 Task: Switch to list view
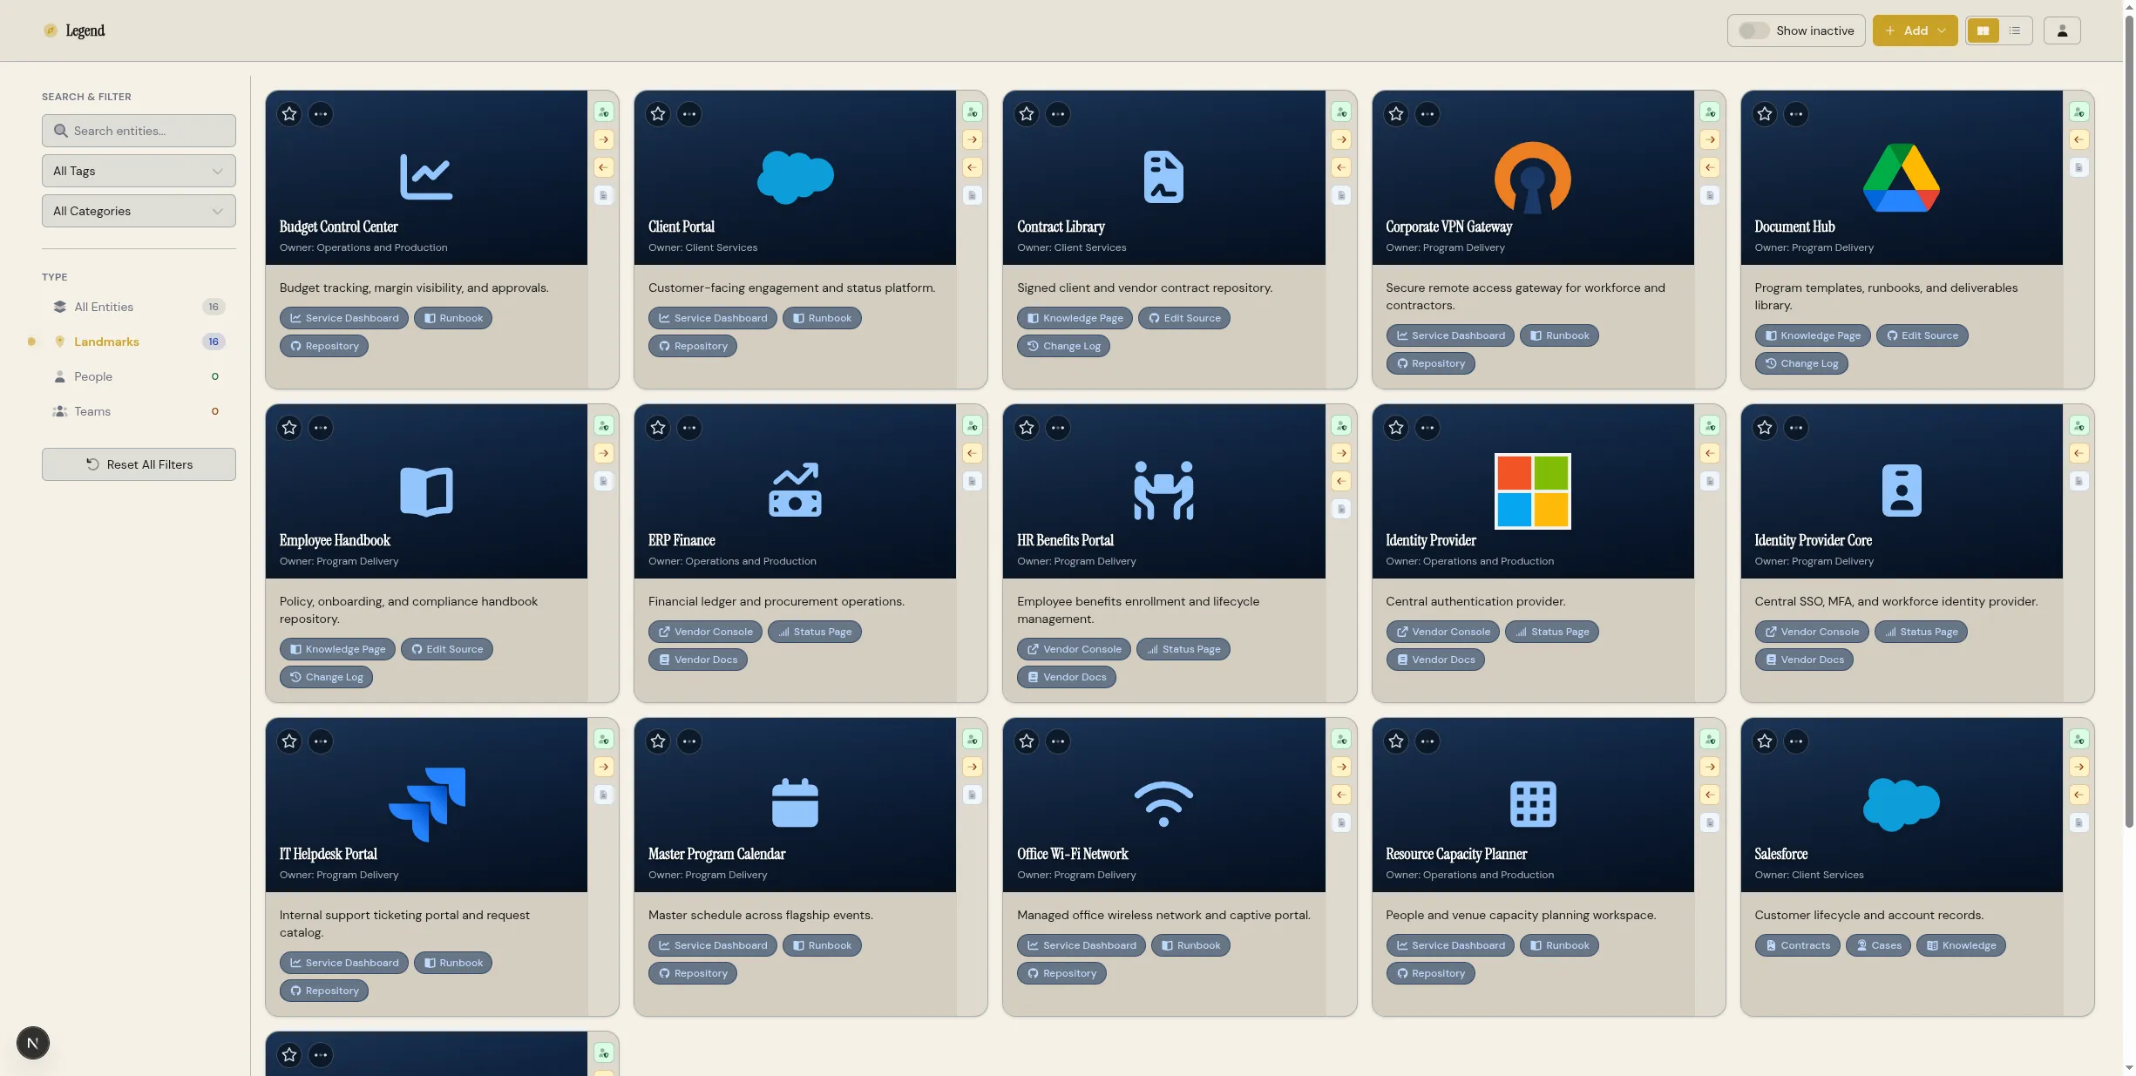(2015, 30)
